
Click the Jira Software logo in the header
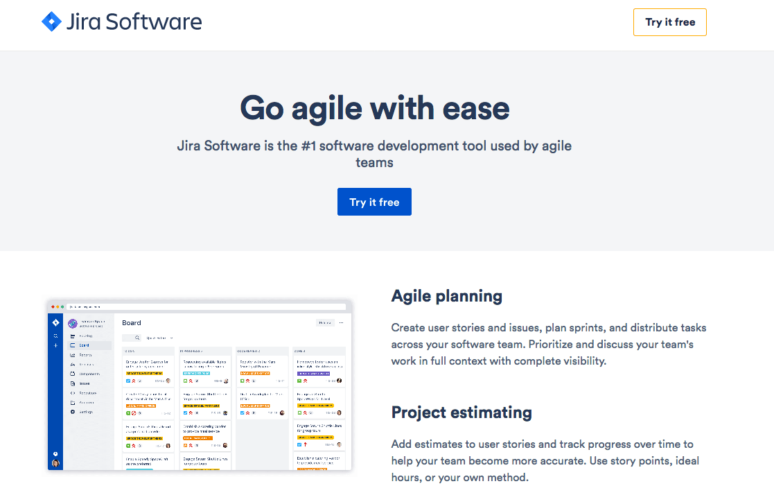tap(122, 21)
